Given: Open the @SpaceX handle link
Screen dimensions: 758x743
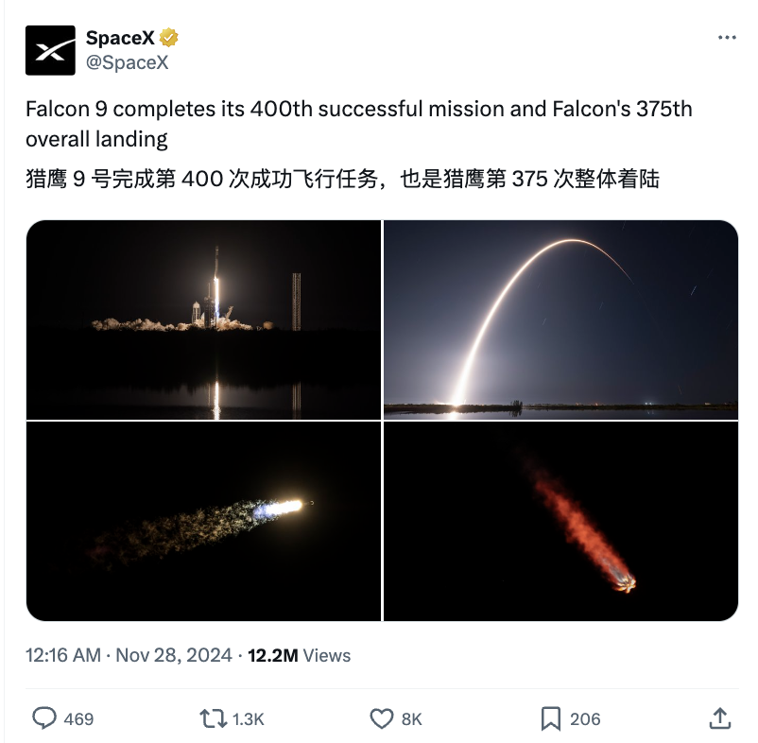Looking at the screenshot, I should tap(128, 62).
